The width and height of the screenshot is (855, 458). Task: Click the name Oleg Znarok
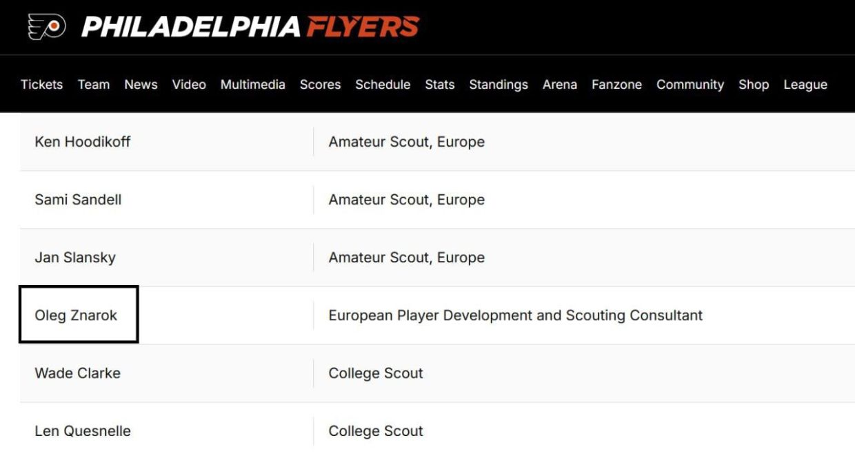pos(76,315)
